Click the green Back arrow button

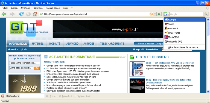point(4,14)
